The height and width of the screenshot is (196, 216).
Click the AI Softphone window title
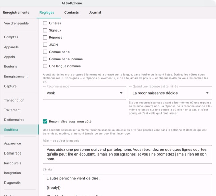pyautogui.click(x=72, y=3)
